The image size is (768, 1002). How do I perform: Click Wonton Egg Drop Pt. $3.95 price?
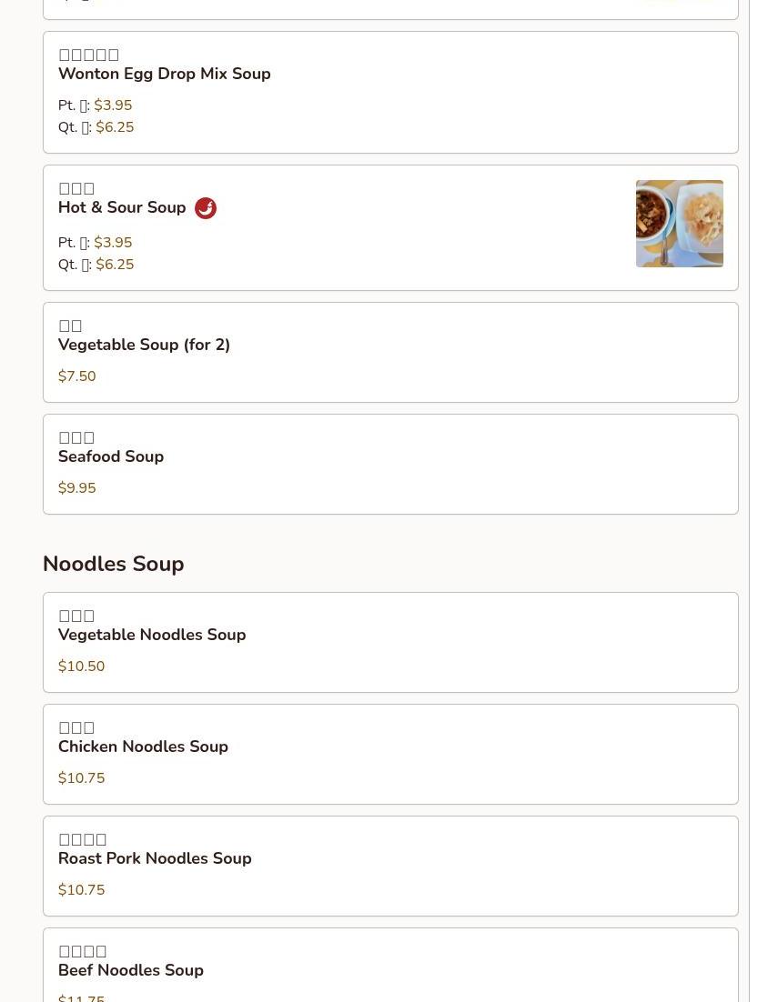113,105
